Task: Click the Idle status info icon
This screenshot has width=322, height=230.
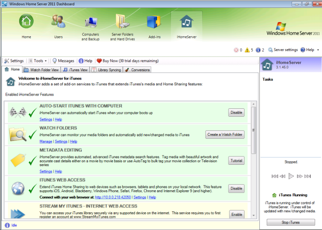Action: [7, 225]
